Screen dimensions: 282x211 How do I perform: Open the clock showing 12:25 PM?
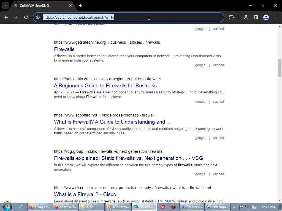point(268,207)
